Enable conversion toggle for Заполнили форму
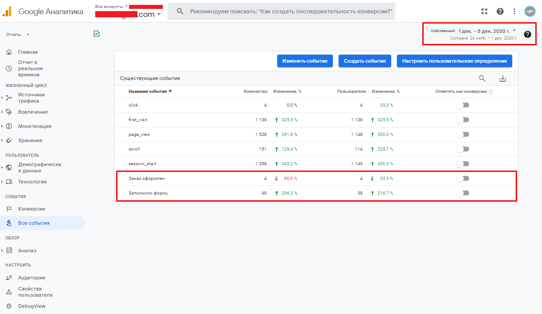 point(463,193)
